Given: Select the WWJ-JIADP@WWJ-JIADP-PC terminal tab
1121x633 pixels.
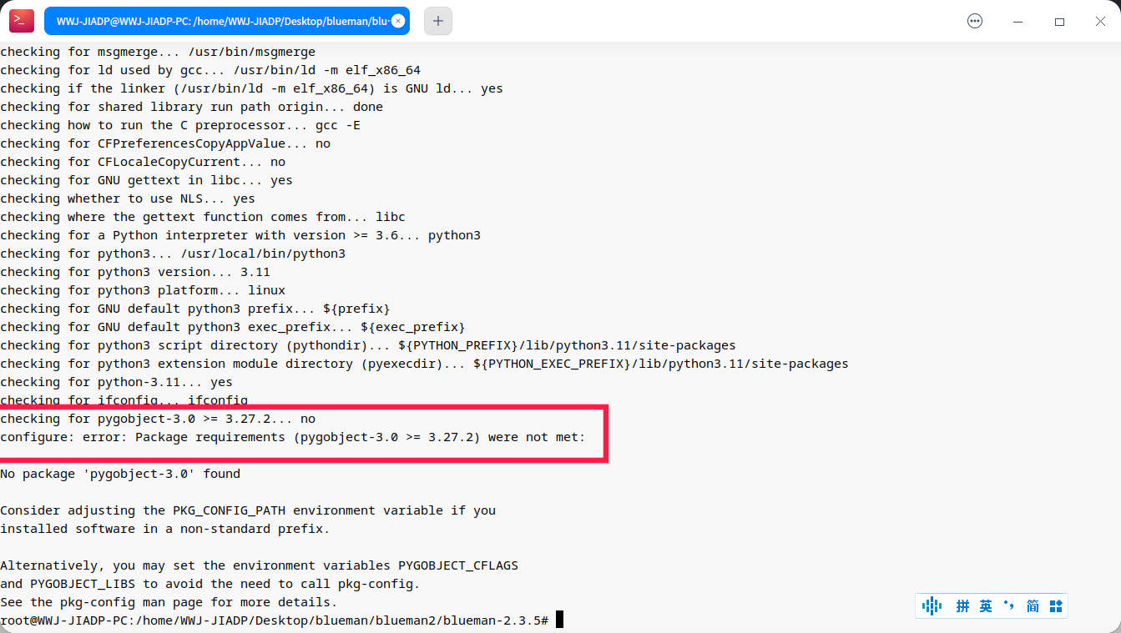Looking at the screenshot, I should (x=217, y=22).
